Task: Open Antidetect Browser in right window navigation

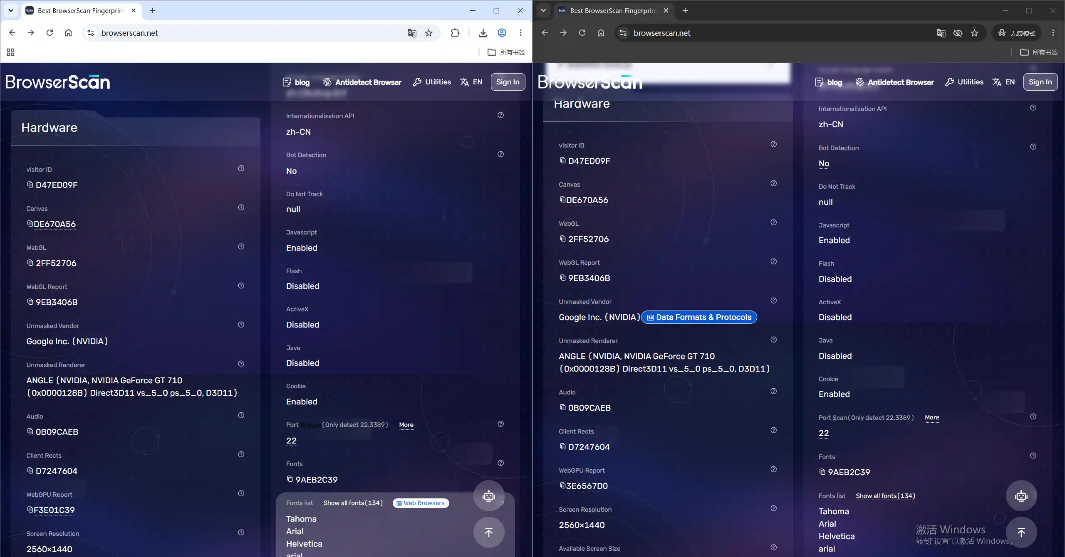Action: [895, 82]
